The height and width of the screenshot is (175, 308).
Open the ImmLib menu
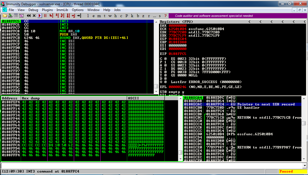[x=62, y=10]
